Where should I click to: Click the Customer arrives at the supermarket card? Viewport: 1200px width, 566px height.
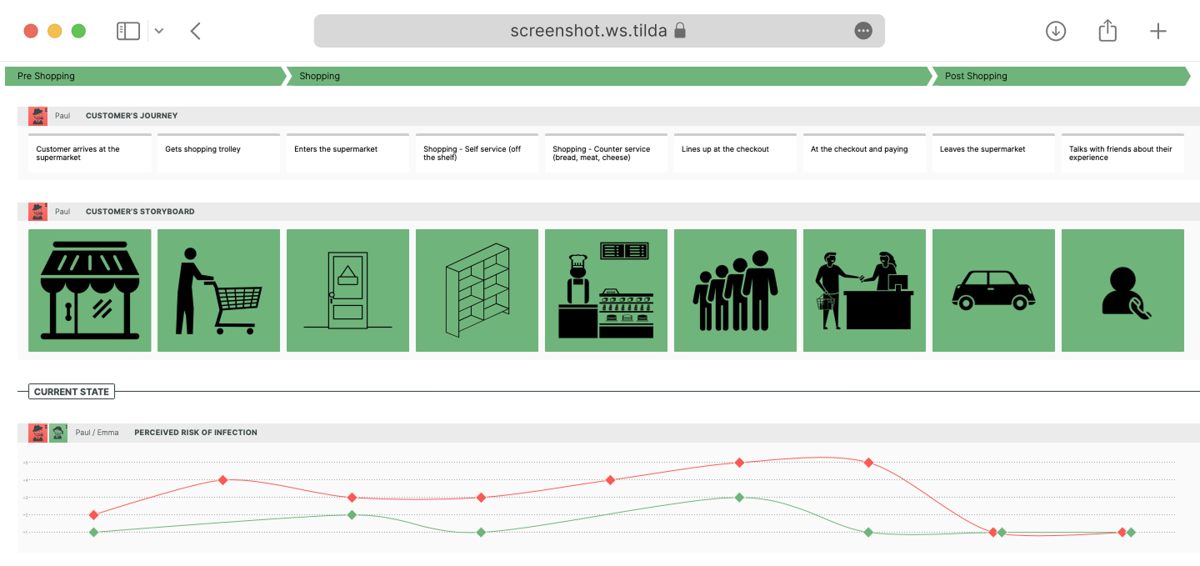(90, 153)
